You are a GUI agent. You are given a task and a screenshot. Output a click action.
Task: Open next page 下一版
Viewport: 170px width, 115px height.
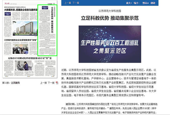51,83
